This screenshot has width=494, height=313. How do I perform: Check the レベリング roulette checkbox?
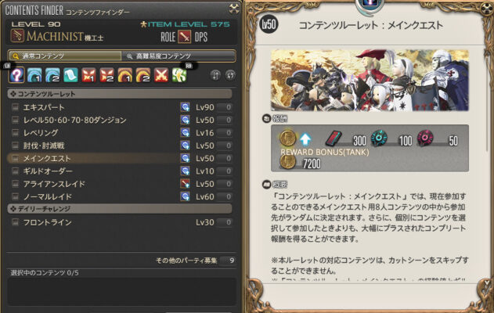15,133
